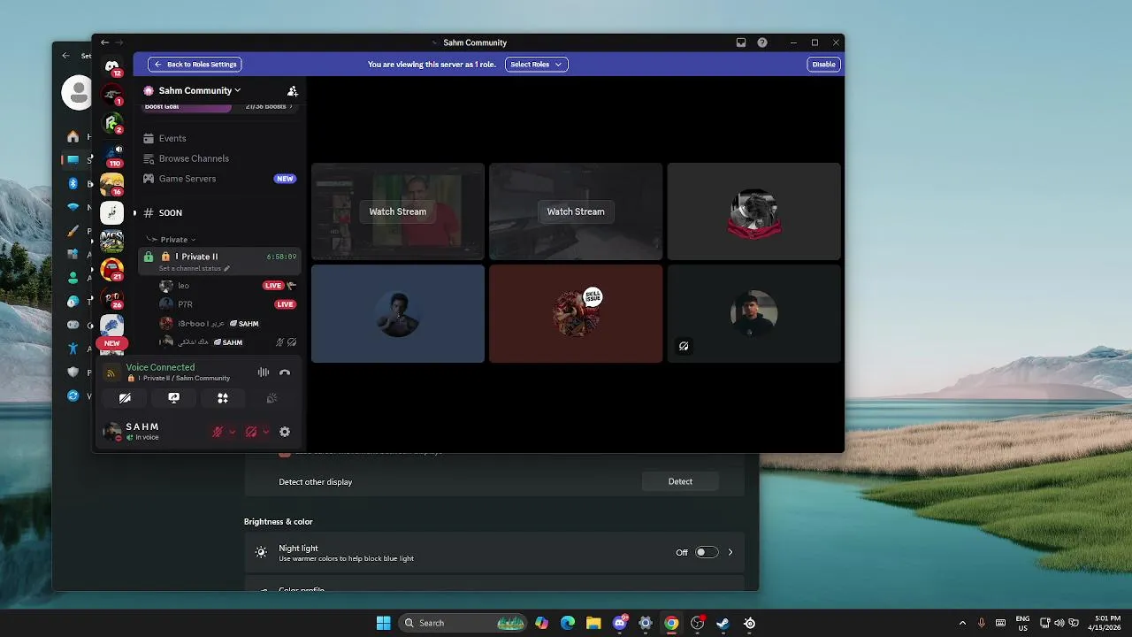Image resolution: width=1132 pixels, height=637 pixels.
Task: Toggle Night light switch in Settings window
Action: pos(706,552)
